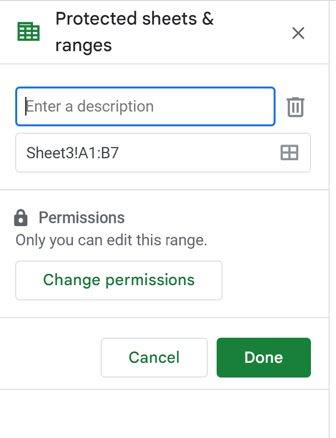Confirm protection by pressing Done

click(263, 357)
